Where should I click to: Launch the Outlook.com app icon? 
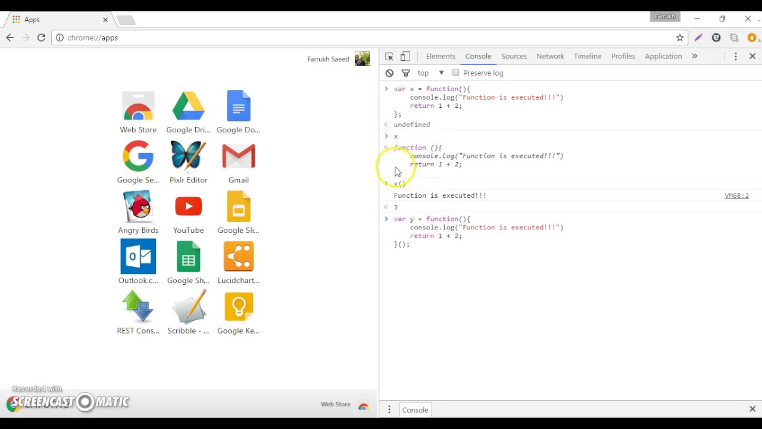138,257
